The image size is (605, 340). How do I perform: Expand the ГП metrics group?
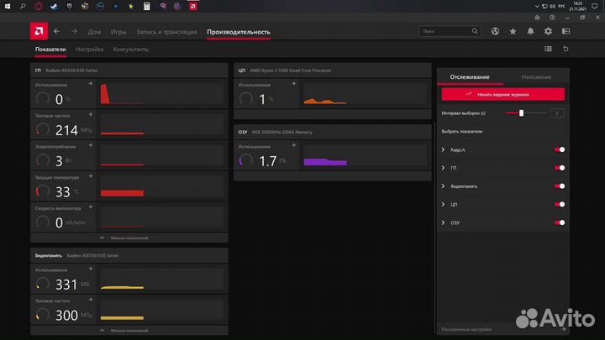(x=443, y=168)
